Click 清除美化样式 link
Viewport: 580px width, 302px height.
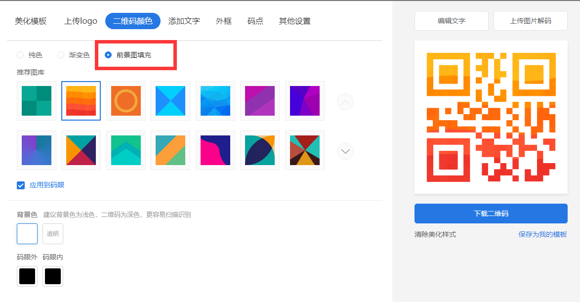coord(435,234)
